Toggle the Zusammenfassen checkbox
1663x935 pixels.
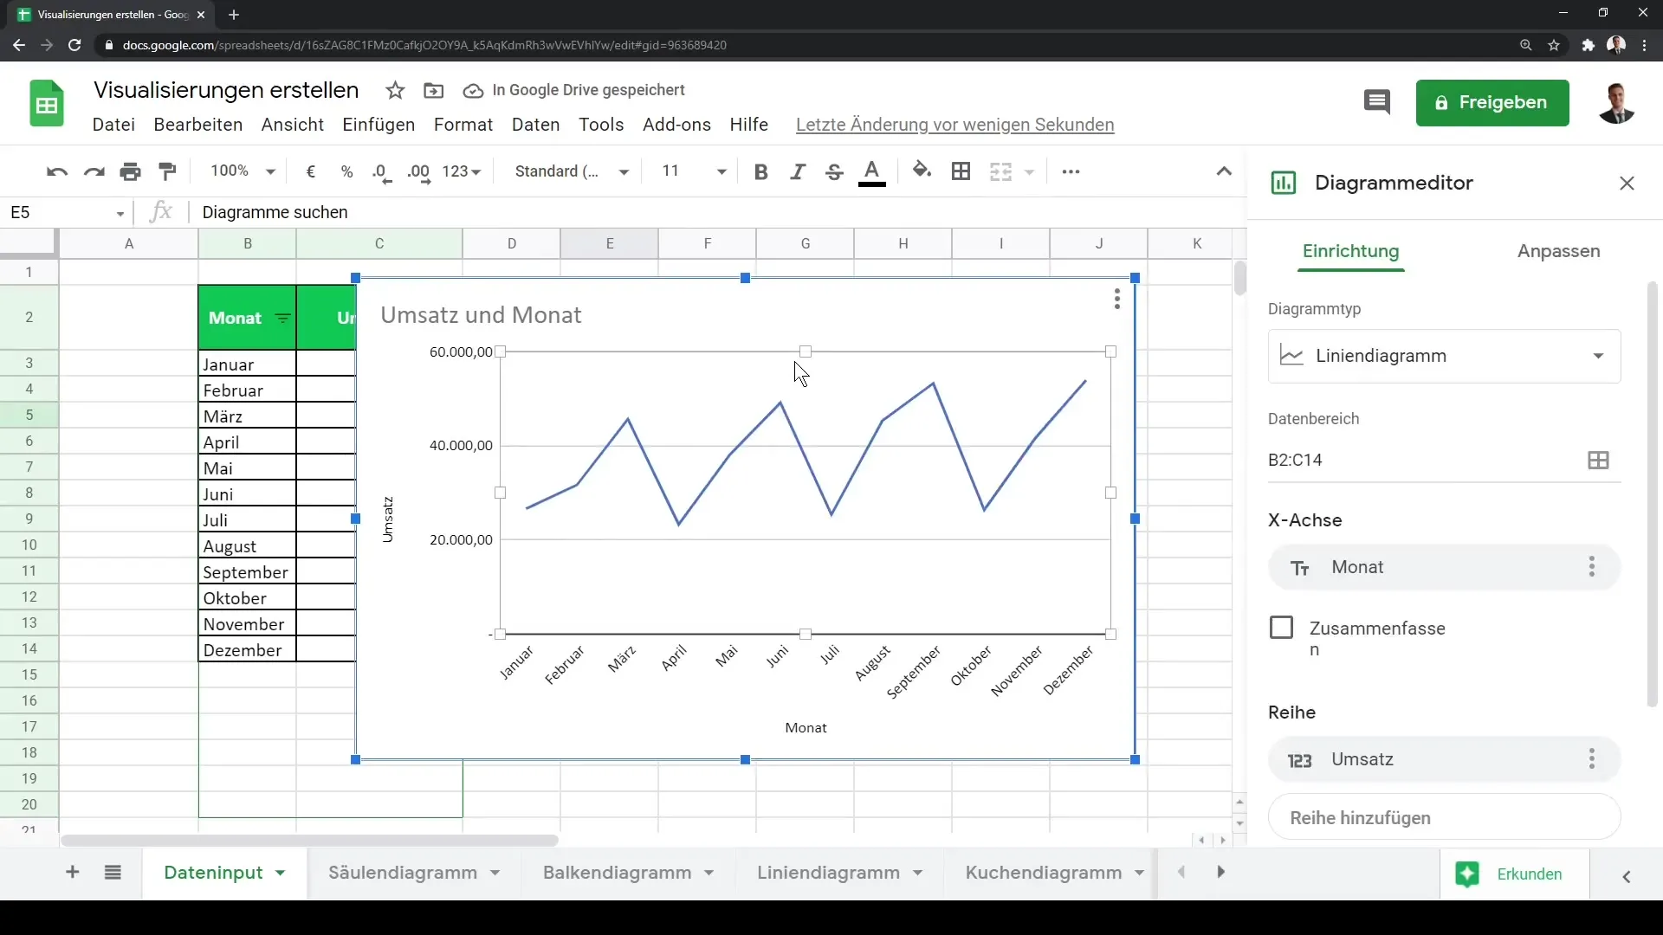[1282, 628]
